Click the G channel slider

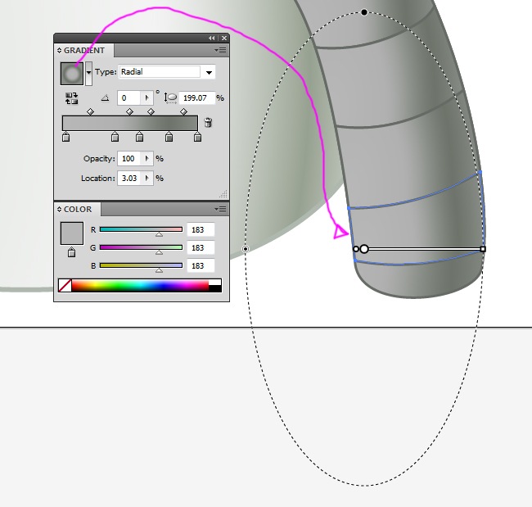[x=141, y=247]
